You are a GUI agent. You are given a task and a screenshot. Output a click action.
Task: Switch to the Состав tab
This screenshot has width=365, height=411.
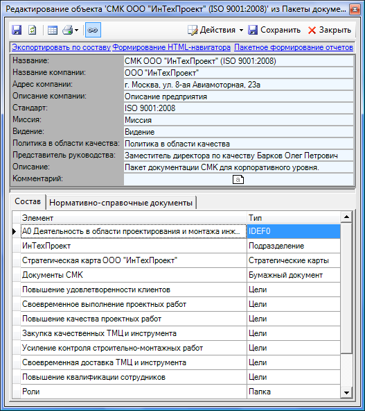(28, 201)
